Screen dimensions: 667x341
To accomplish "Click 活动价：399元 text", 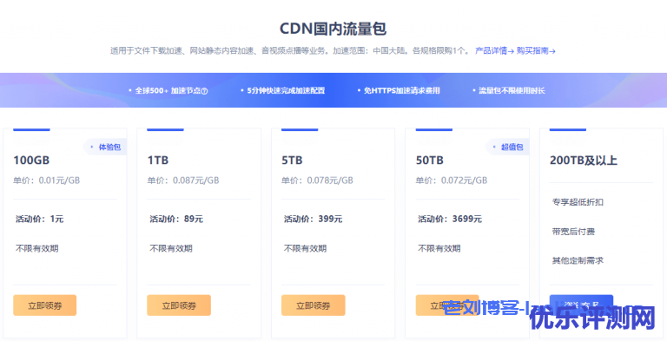I will (x=313, y=219).
